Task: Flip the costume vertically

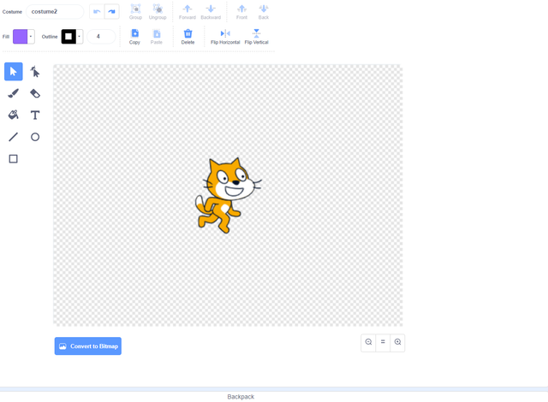Action: [x=257, y=37]
